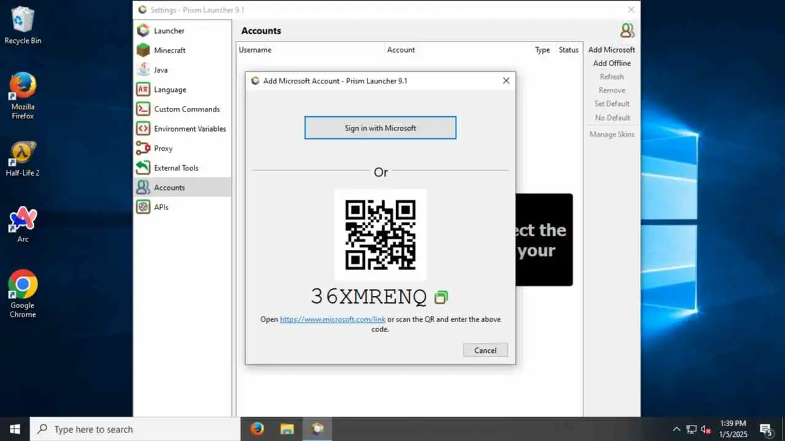This screenshot has height=441, width=785.
Task: Click the QR code image
Action: 380,235
